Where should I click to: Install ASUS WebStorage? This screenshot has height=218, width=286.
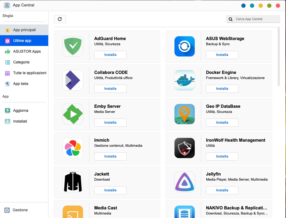[x=222, y=55]
